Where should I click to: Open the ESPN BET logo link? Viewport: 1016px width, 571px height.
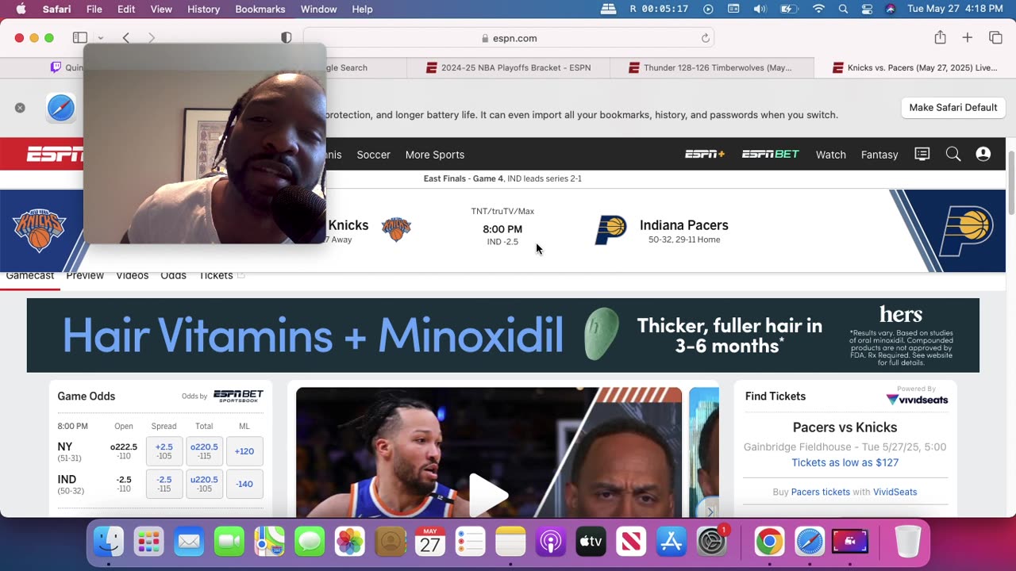point(770,154)
